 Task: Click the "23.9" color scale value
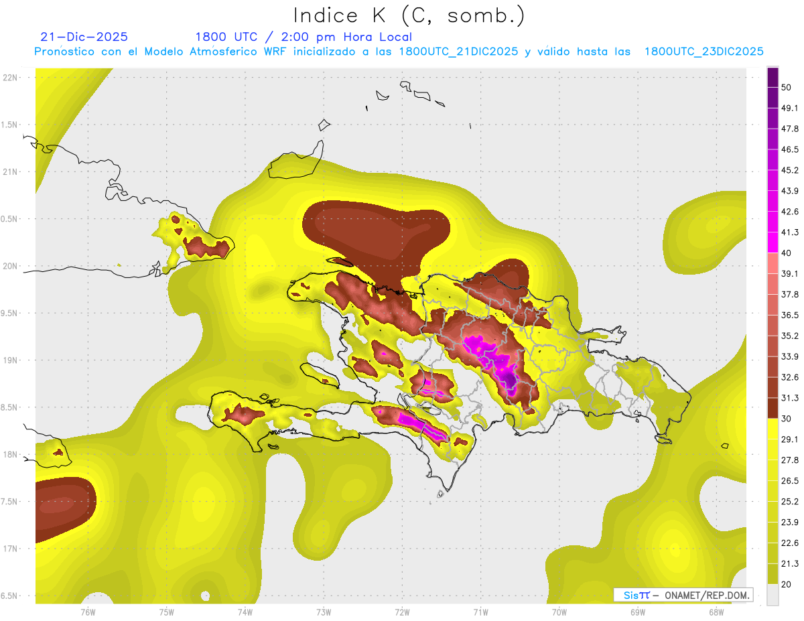tap(789, 523)
